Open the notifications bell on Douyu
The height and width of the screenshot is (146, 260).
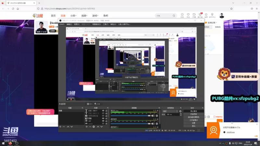[x=206, y=15]
